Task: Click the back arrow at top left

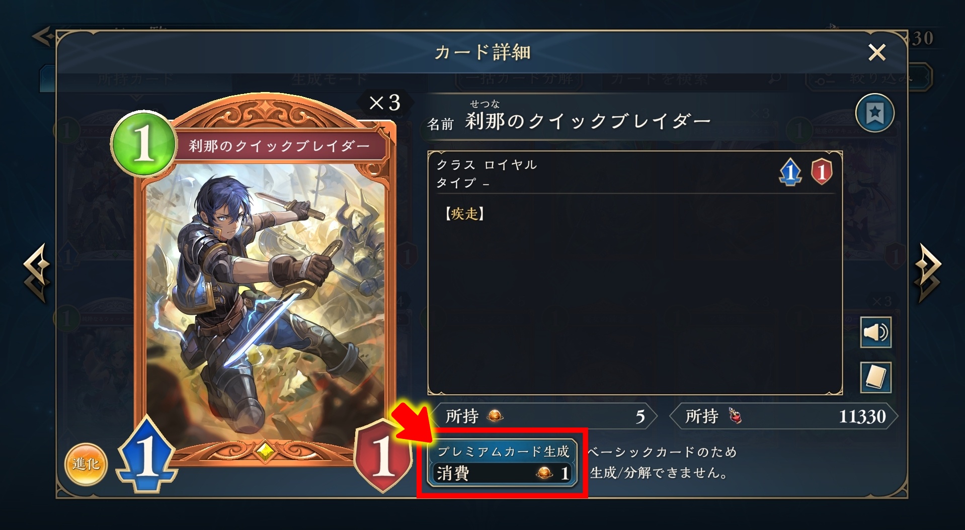Action: coord(43,37)
